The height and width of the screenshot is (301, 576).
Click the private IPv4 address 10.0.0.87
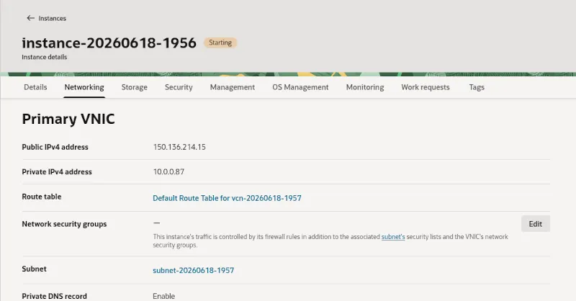(x=168, y=171)
